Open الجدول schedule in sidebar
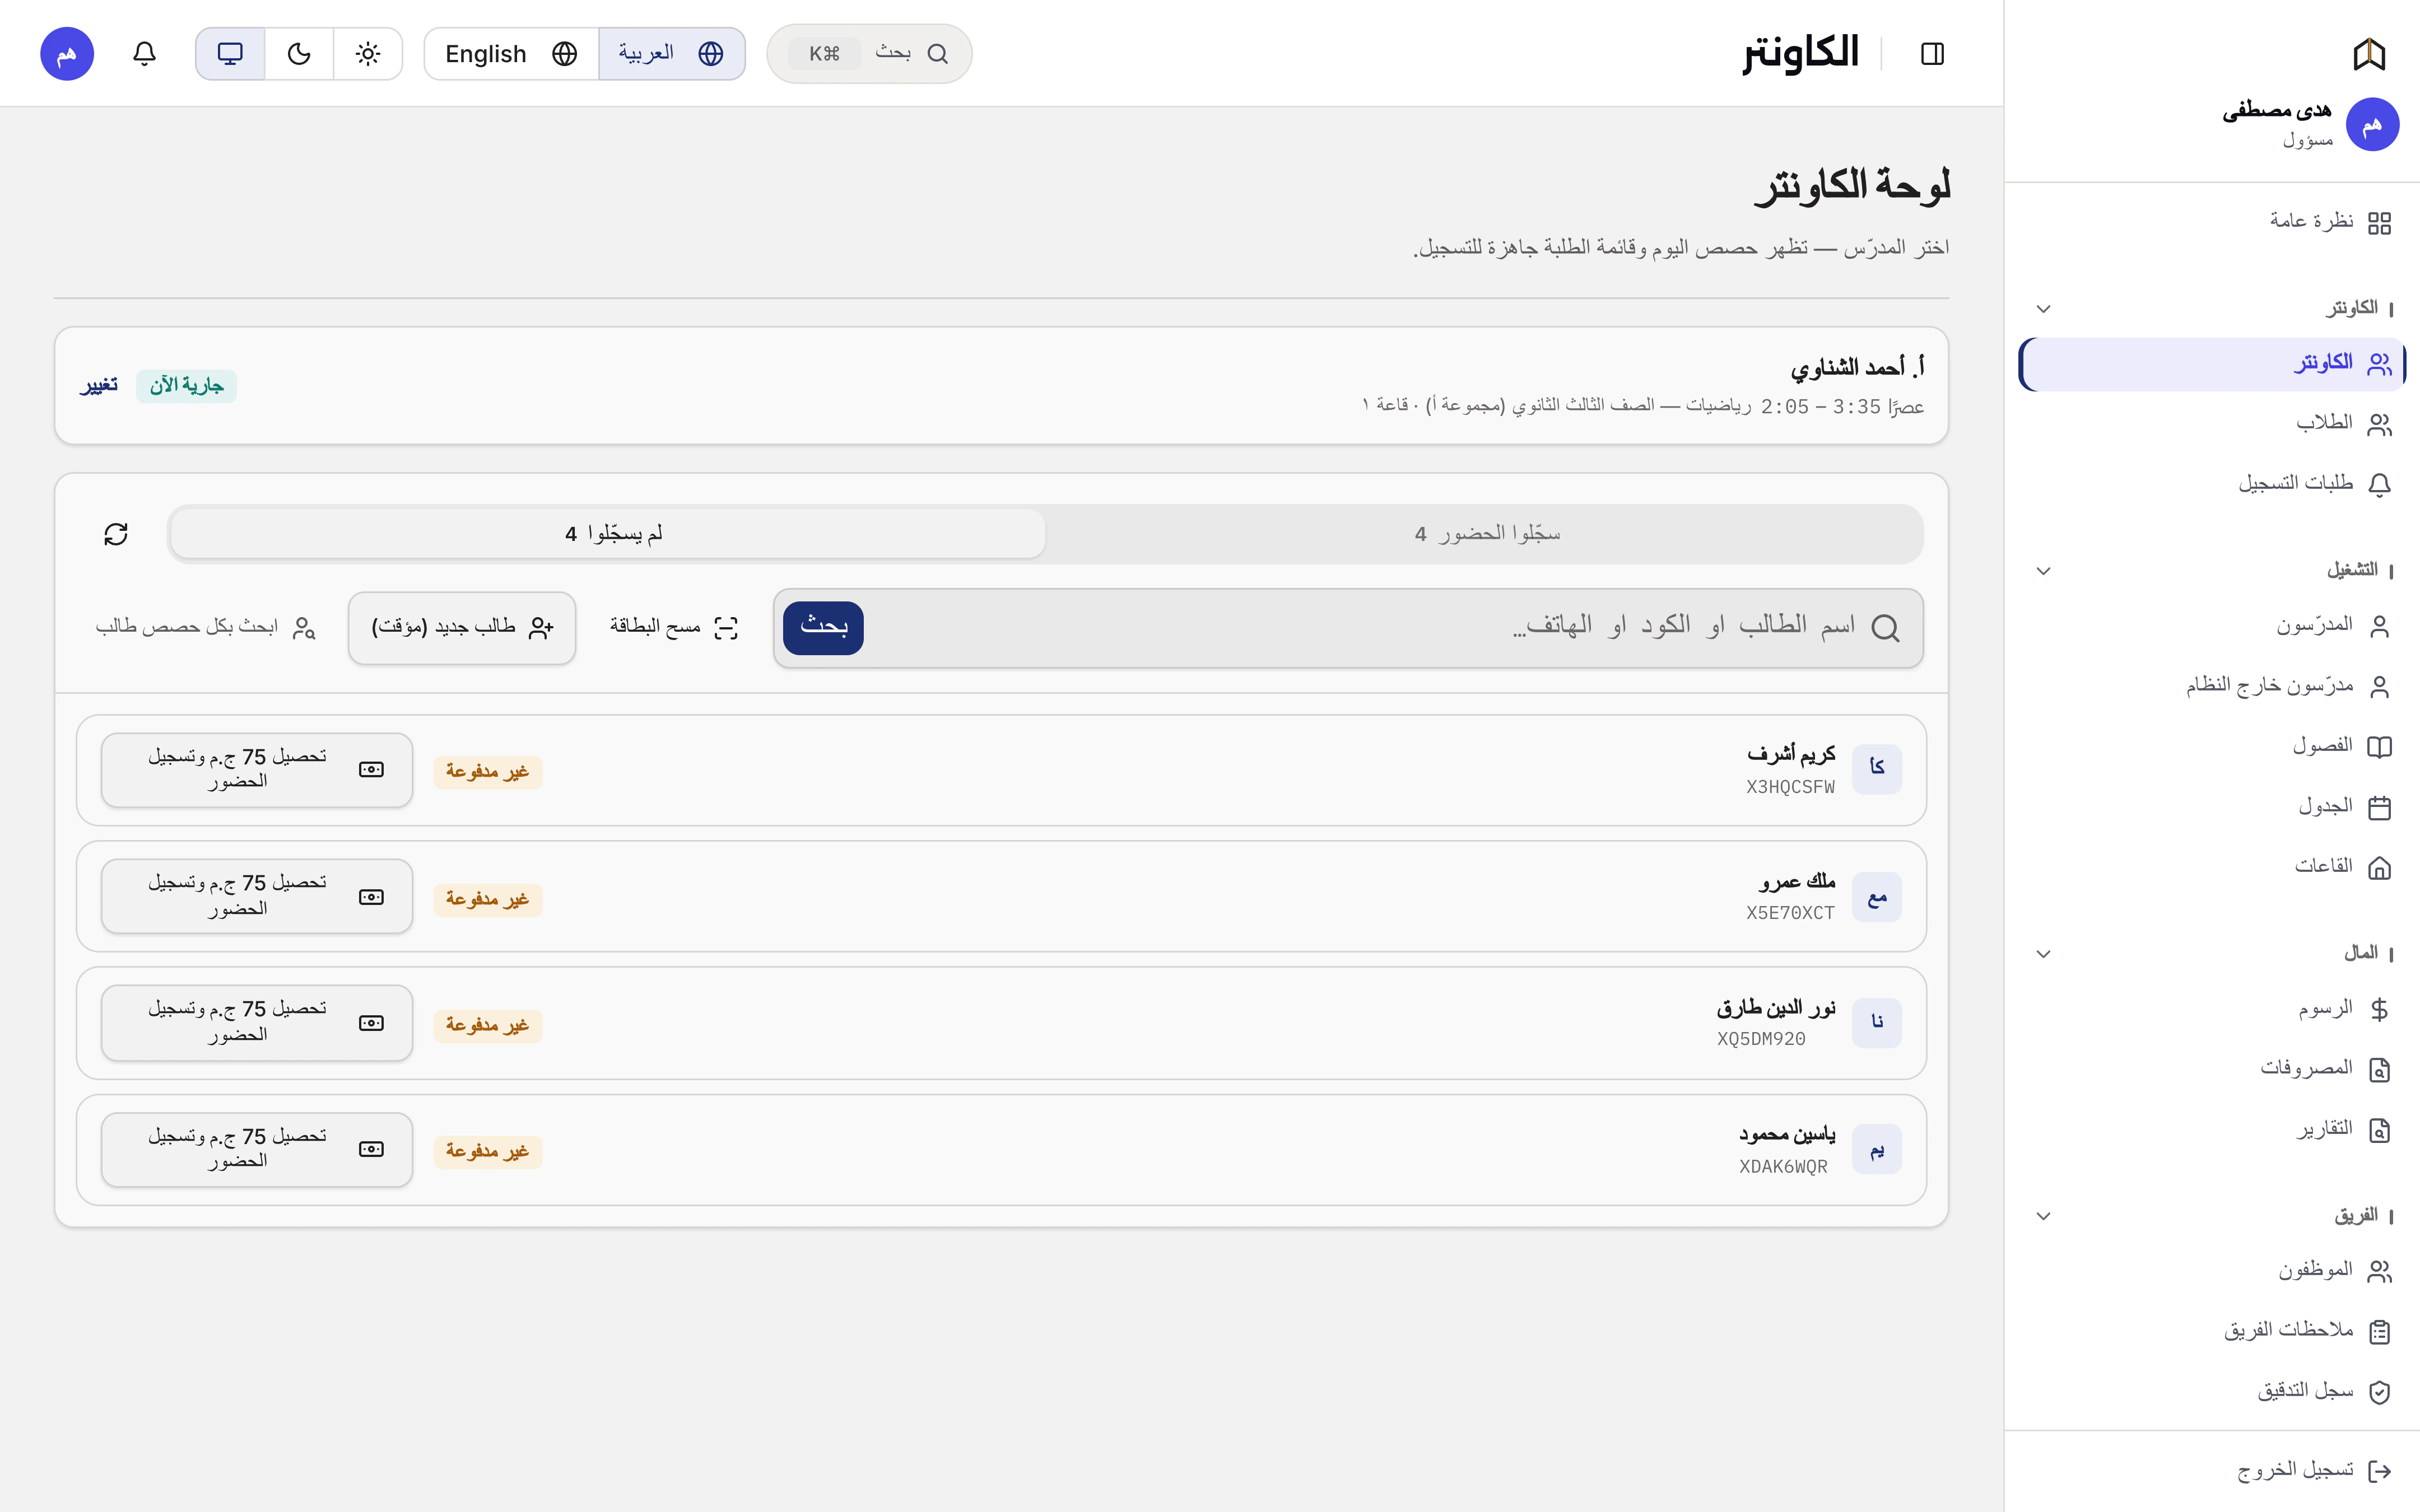The image size is (2420, 1512). pyautogui.click(x=2212, y=807)
